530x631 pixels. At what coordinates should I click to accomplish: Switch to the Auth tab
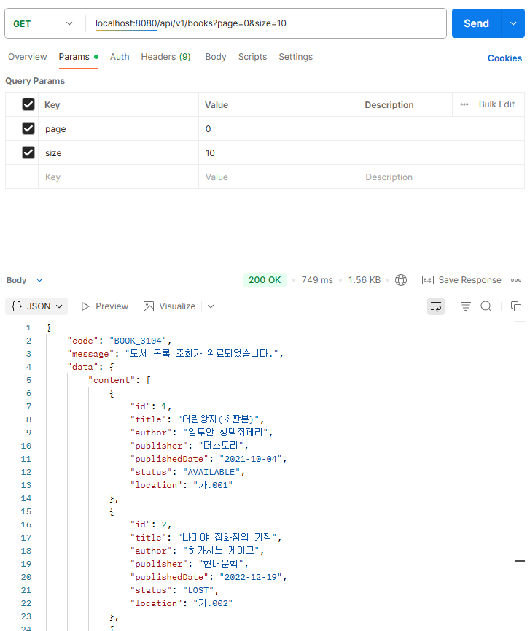120,57
